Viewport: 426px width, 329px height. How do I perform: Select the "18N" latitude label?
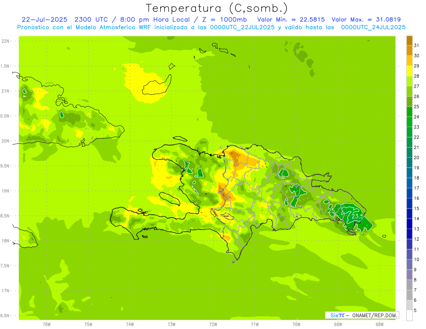coord(5,241)
